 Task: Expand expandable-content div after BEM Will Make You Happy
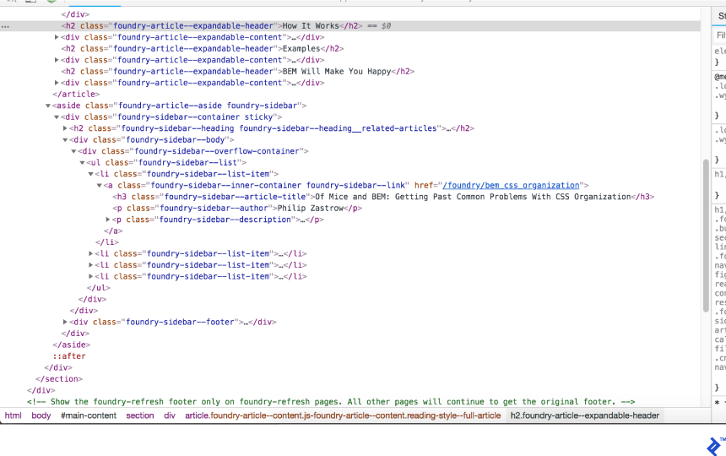click(57, 83)
